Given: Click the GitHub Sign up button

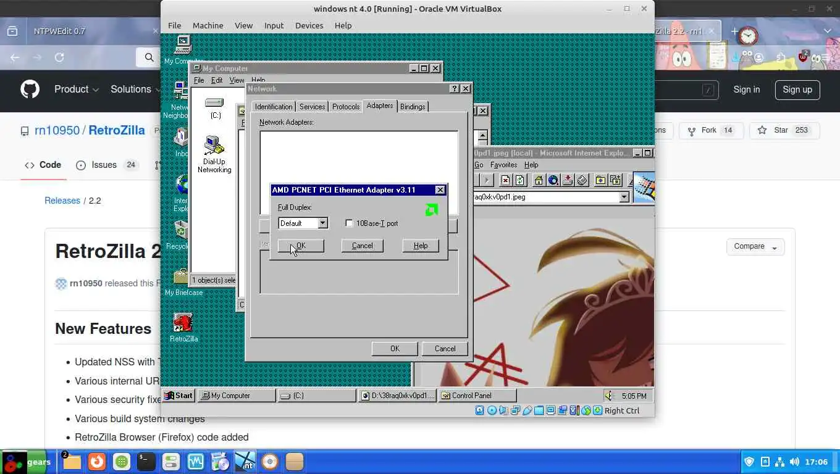Looking at the screenshot, I should tap(797, 89).
